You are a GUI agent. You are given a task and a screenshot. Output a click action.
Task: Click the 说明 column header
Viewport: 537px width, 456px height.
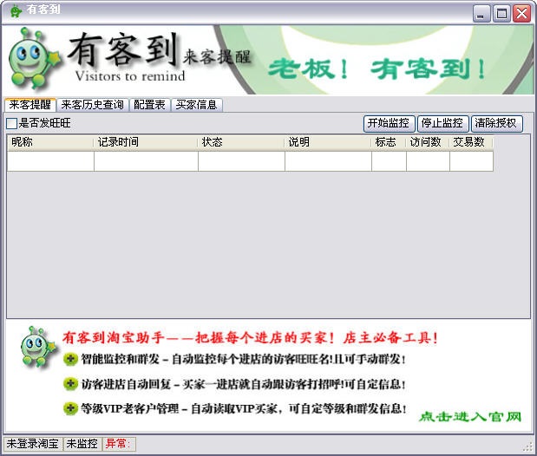click(x=328, y=142)
